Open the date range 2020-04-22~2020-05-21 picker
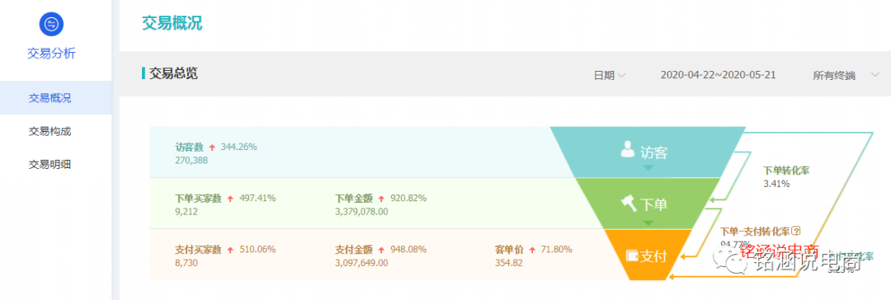This screenshot has width=891, height=300. tap(719, 75)
